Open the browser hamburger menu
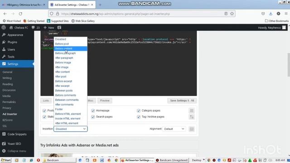Screen dimensions: 290x163 (286, 14)
